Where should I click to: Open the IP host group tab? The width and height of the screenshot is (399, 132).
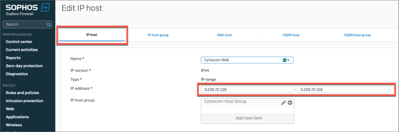pos(158,35)
